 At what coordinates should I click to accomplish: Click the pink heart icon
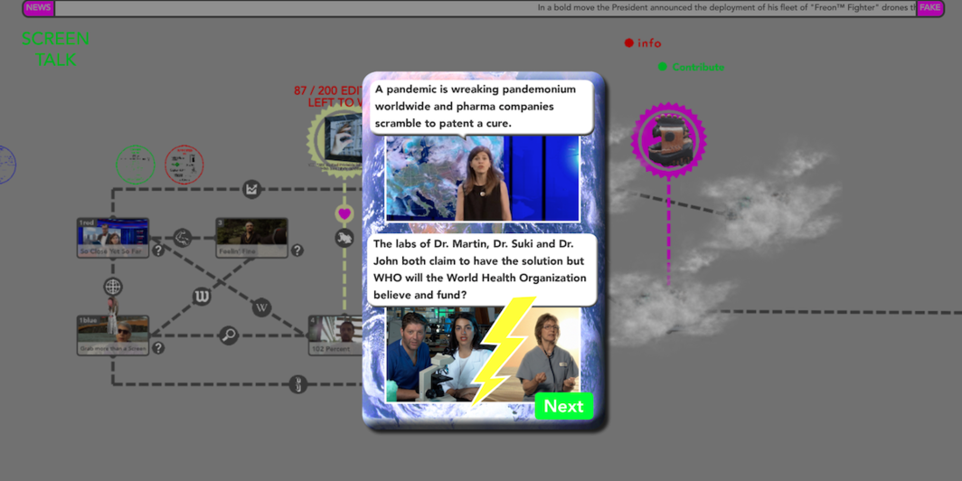(x=344, y=214)
